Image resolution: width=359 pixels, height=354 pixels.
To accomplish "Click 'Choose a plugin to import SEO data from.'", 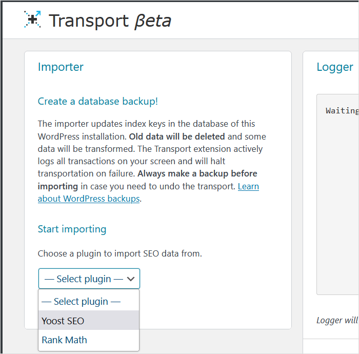I will pyautogui.click(x=119, y=254).
